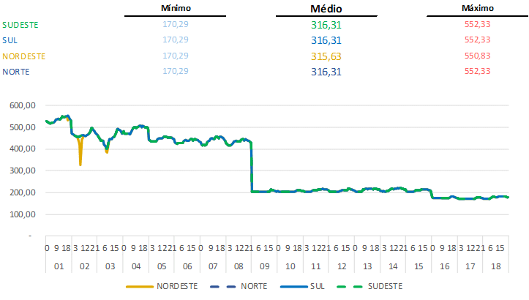The width and height of the screenshot is (529, 300).
Task: Click NORDESTE average value 315,63
Action: coord(326,56)
